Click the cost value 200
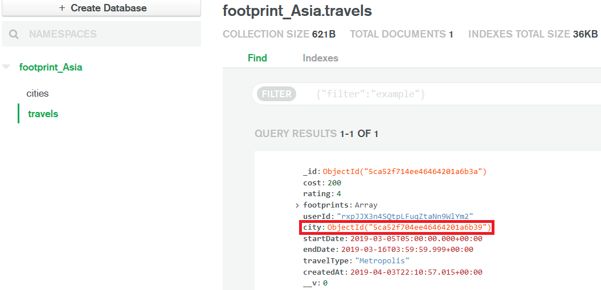601x290 pixels. point(334,183)
